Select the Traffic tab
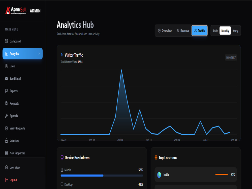The width and height of the screenshot is (252, 189). coord(199,30)
